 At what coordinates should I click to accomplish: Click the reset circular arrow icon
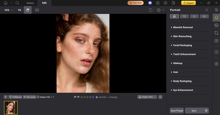click(x=150, y=10)
